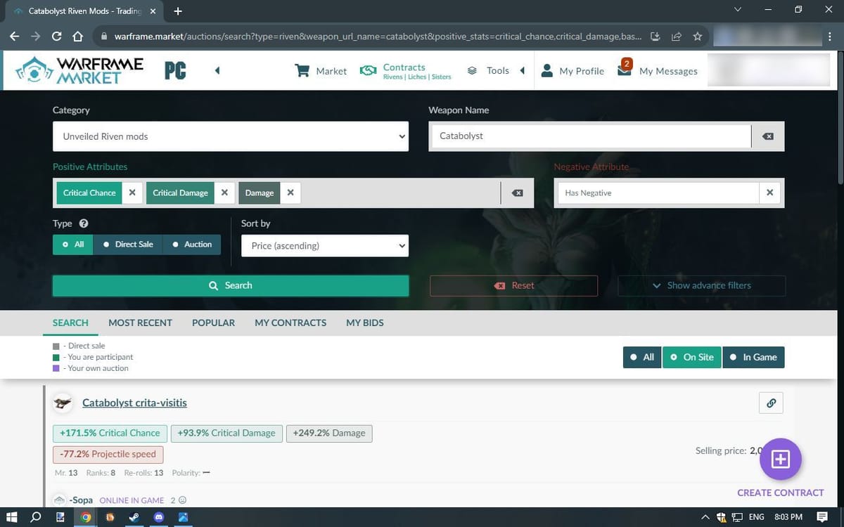The height and width of the screenshot is (527, 844).
Task: Open the Tools stack icon
Action: 471,70
